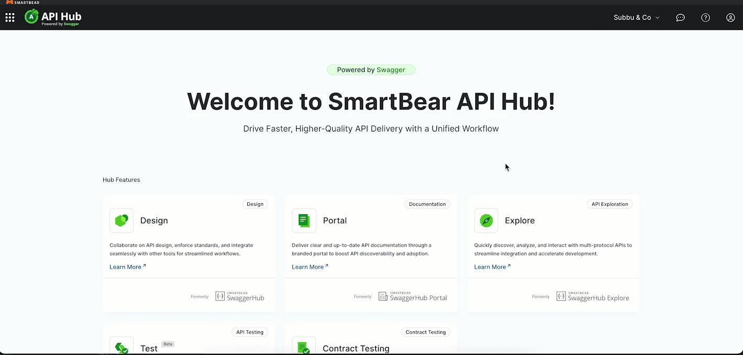The image size is (743, 355).
Task: Click the Design tag label
Action: tap(255, 204)
